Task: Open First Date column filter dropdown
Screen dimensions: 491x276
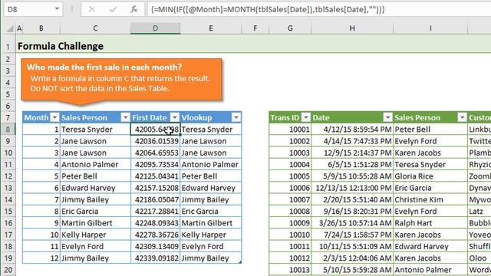Action: (175, 117)
